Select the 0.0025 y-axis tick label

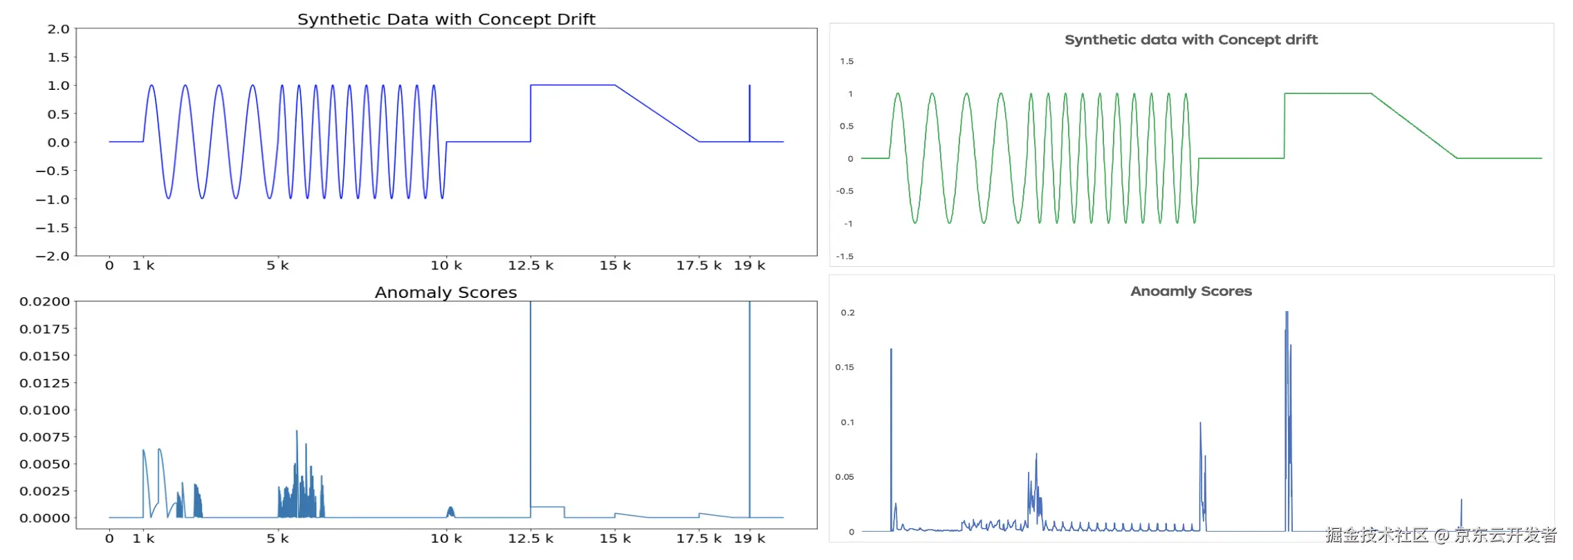(x=45, y=491)
